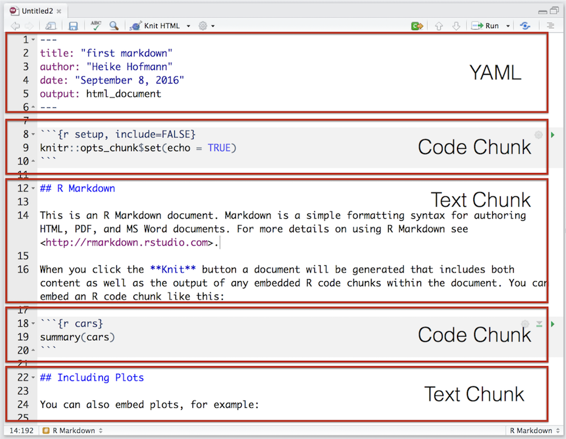Click "This is an R Markdown document" sentence
566x439 pixels.
click(x=129, y=215)
